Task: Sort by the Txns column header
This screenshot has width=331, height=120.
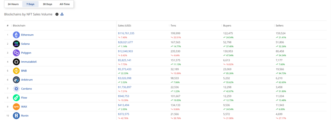Action: click(x=173, y=26)
